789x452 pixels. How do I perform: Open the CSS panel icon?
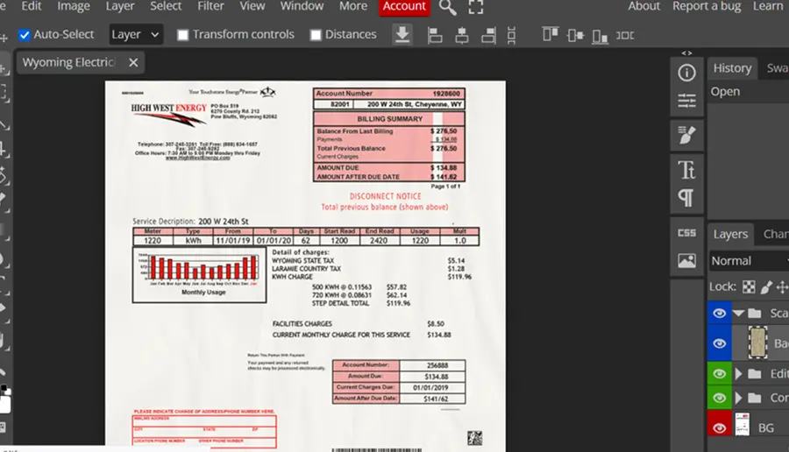[686, 233]
